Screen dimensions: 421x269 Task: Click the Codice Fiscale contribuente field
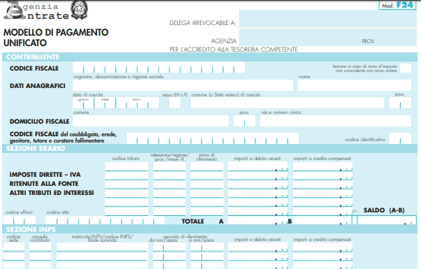[x=159, y=67]
